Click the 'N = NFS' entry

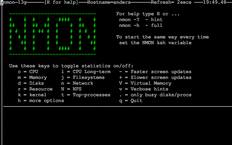point(71,89)
